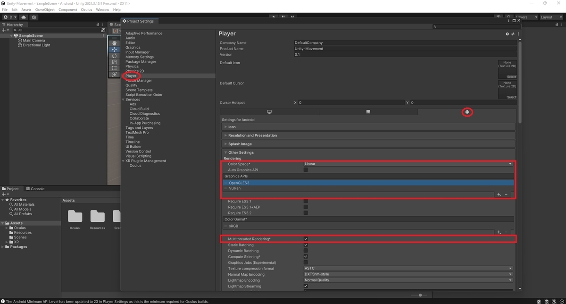The height and width of the screenshot is (304, 566).
Task: Open the Assets menu in menu bar
Action: click(26, 9)
